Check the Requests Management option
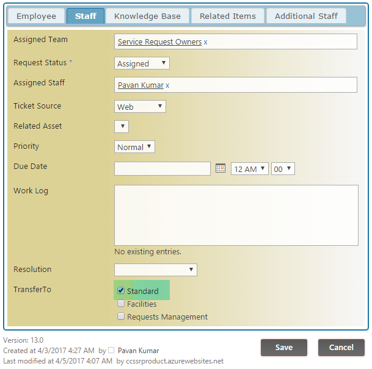This screenshot has height=369, width=372. coord(121,317)
